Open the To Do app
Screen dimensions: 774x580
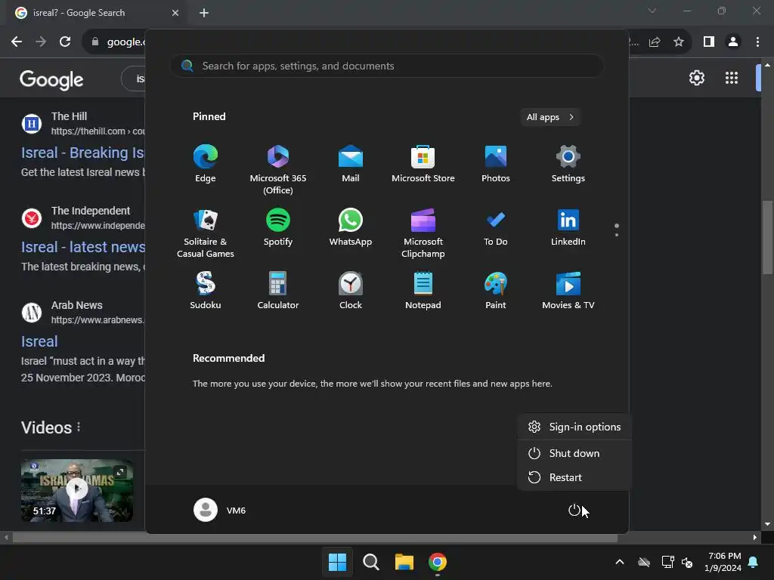pyautogui.click(x=496, y=227)
